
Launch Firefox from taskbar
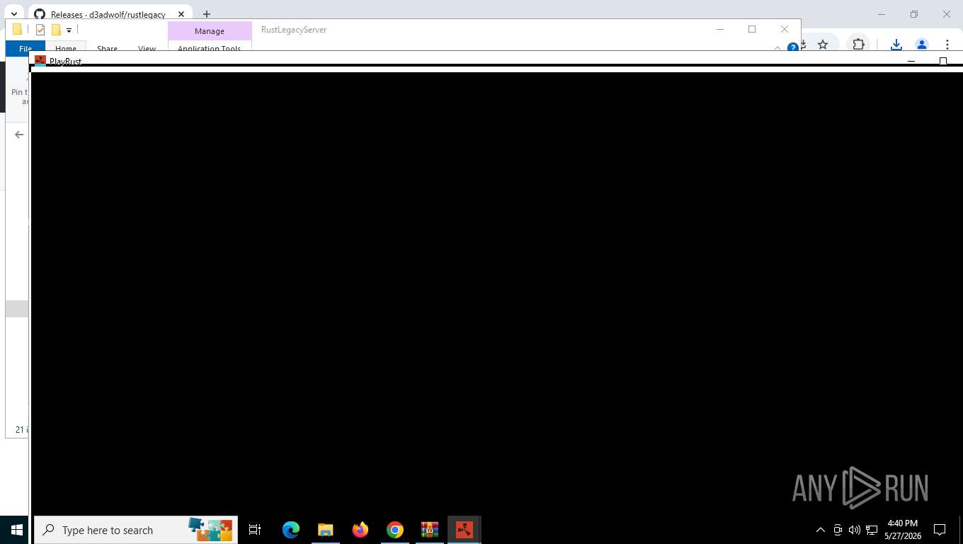point(360,530)
